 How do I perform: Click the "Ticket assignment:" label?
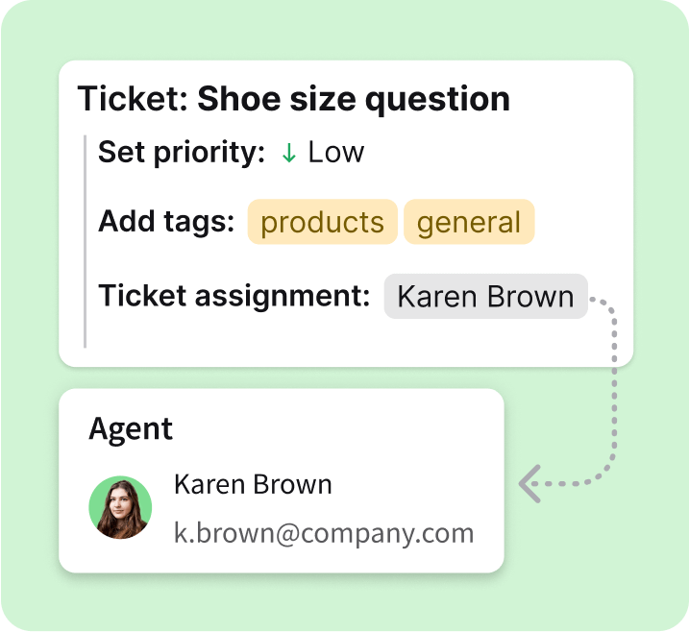tap(234, 296)
